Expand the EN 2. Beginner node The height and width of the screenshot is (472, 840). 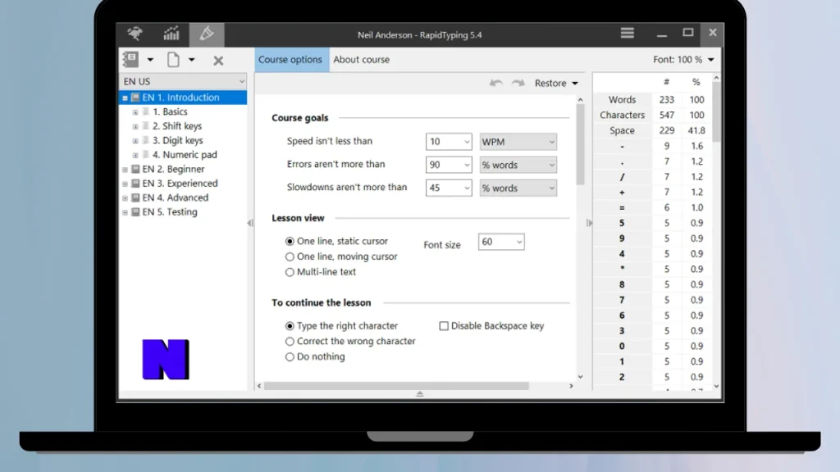click(x=125, y=170)
